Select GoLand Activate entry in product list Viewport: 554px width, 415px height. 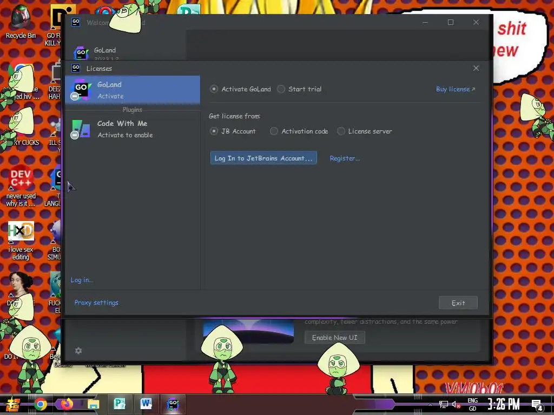click(133, 90)
